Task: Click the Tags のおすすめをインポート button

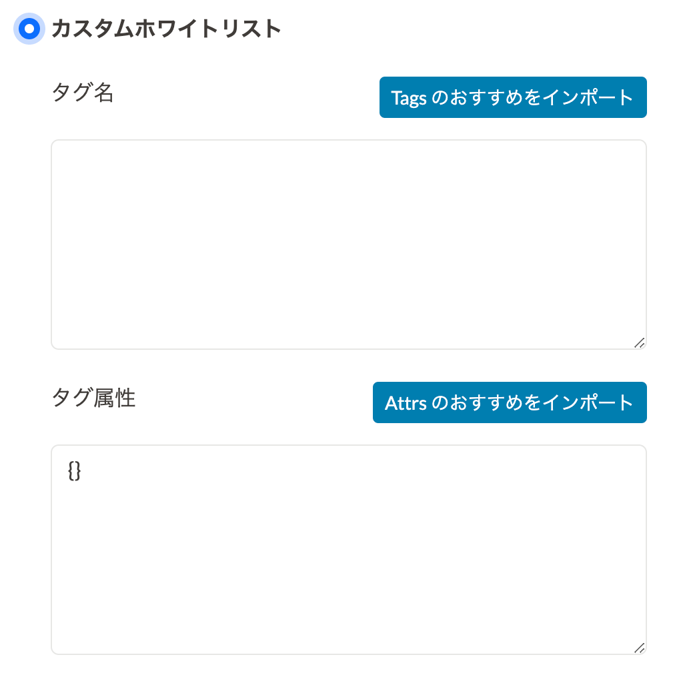Action: pos(512,97)
